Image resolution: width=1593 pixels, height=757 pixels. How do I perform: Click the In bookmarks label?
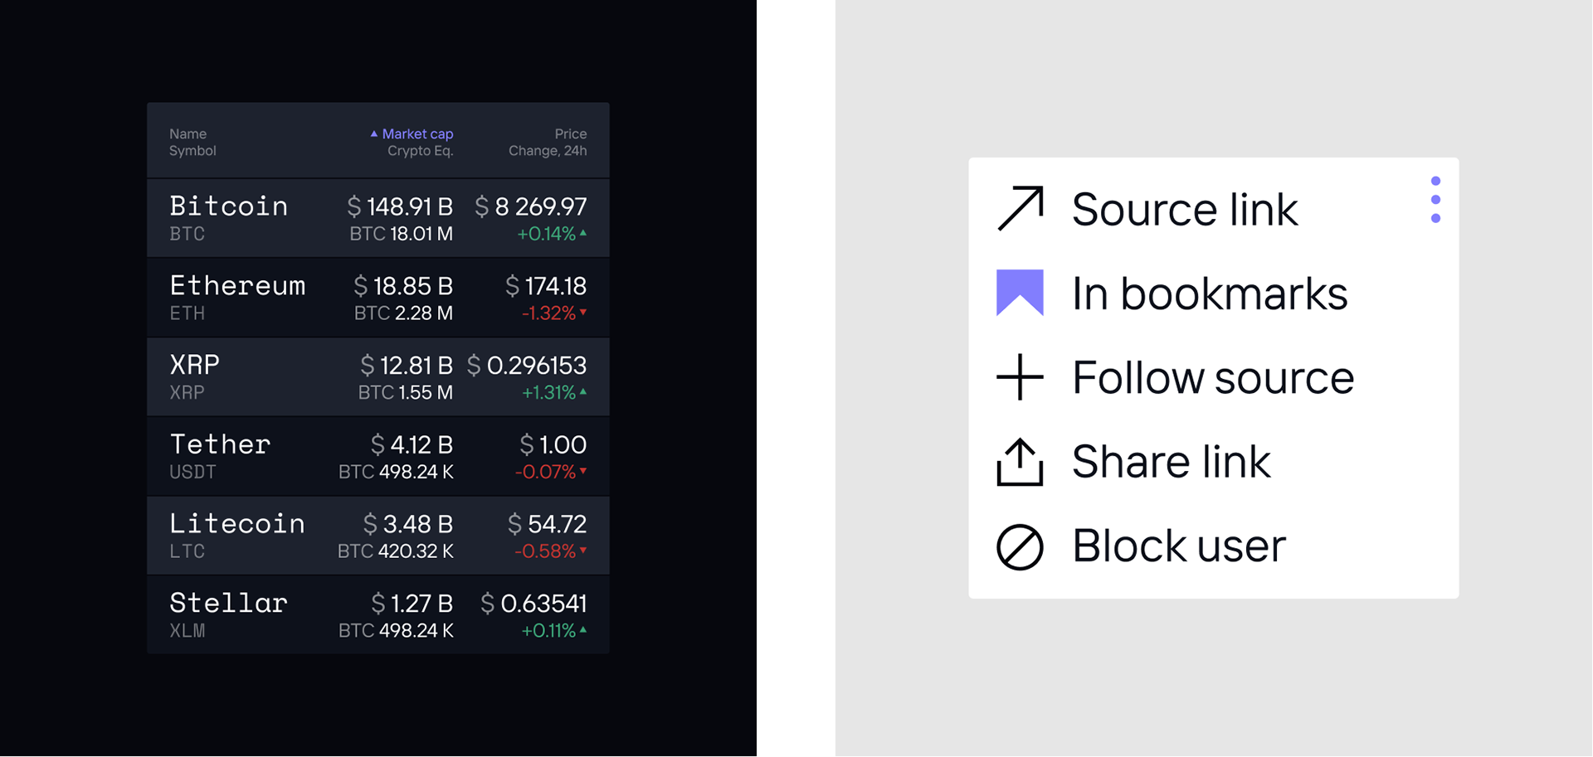pos(1210,294)
